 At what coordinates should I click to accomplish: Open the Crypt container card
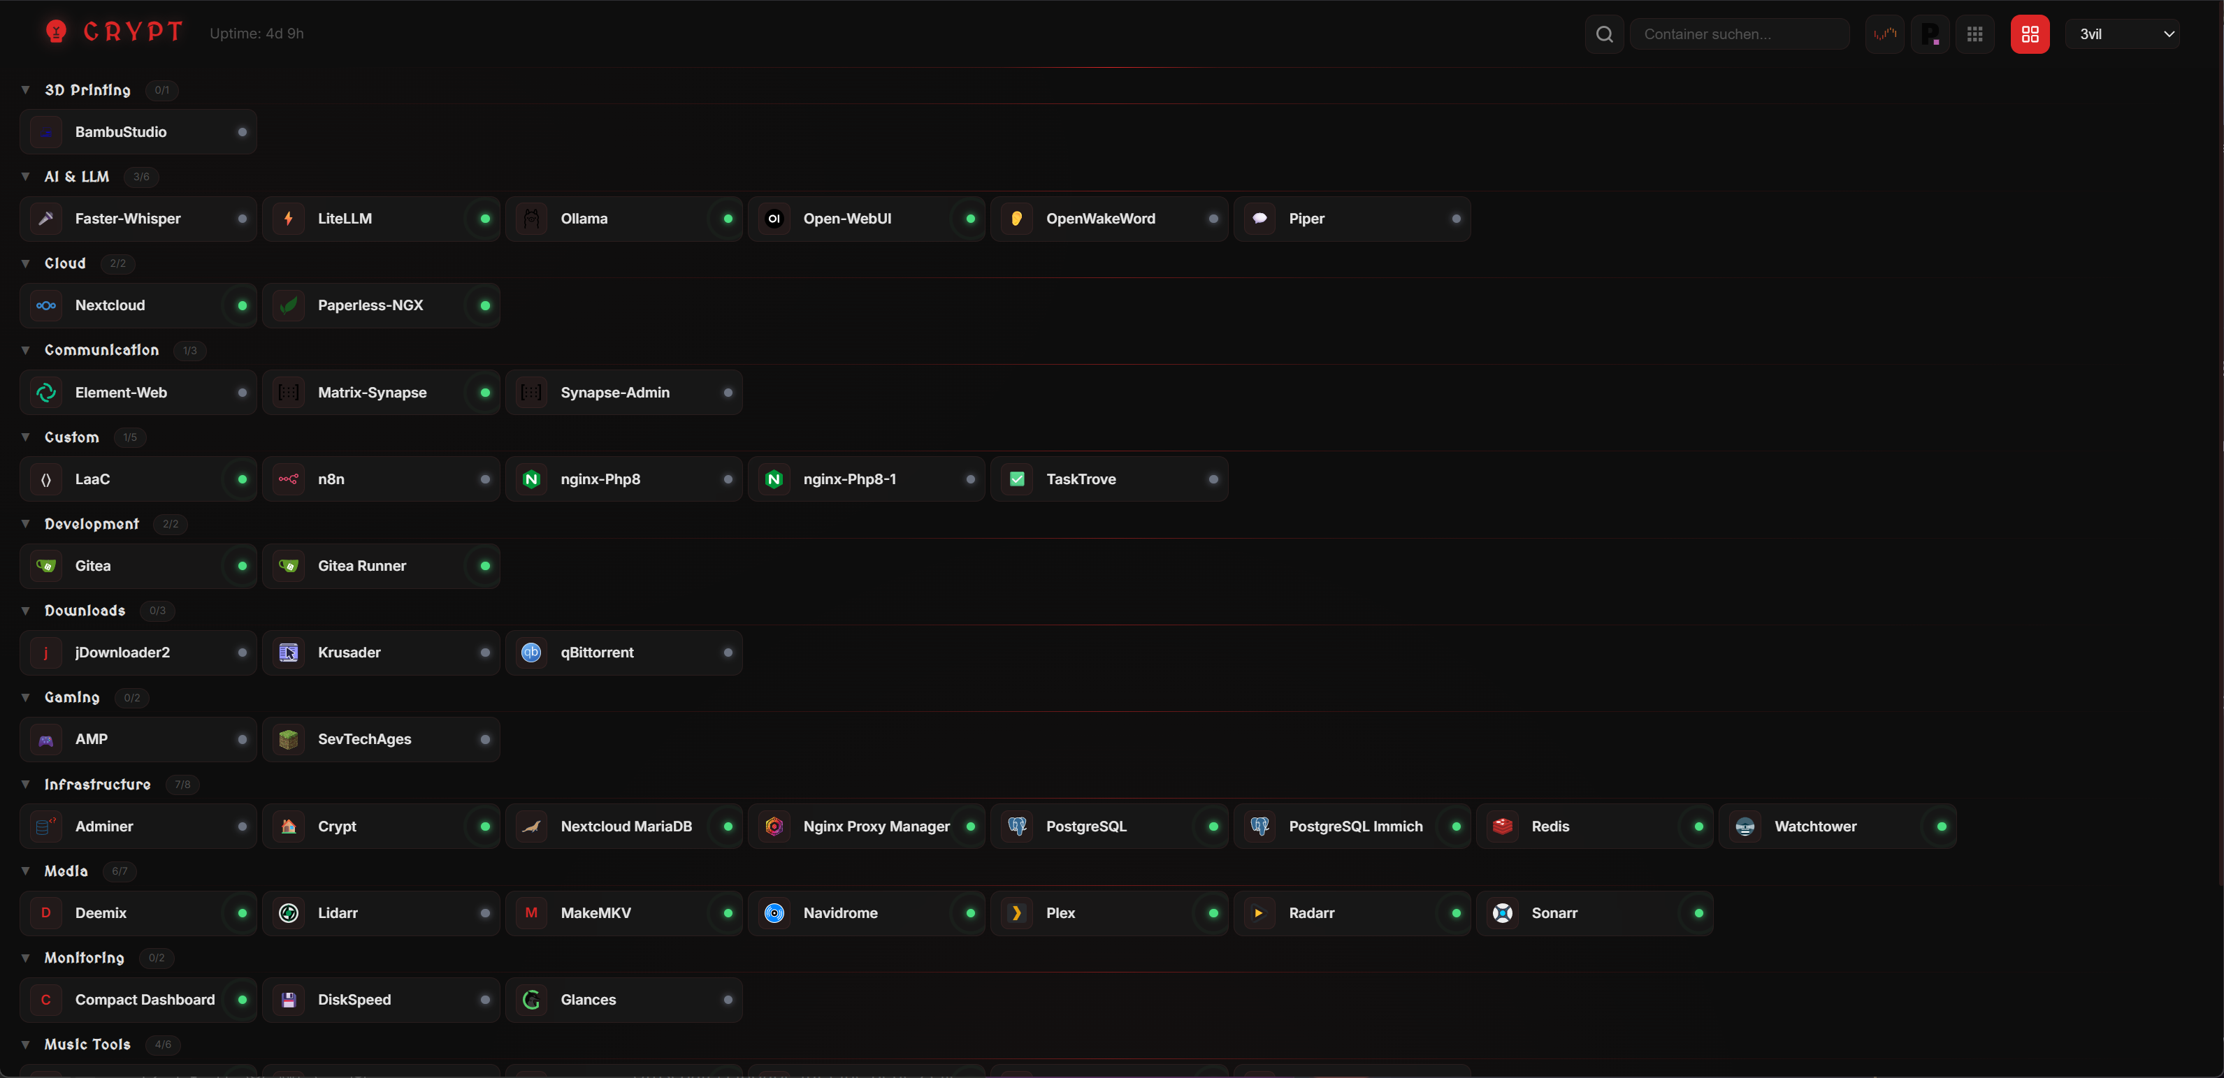coord(381,827)
